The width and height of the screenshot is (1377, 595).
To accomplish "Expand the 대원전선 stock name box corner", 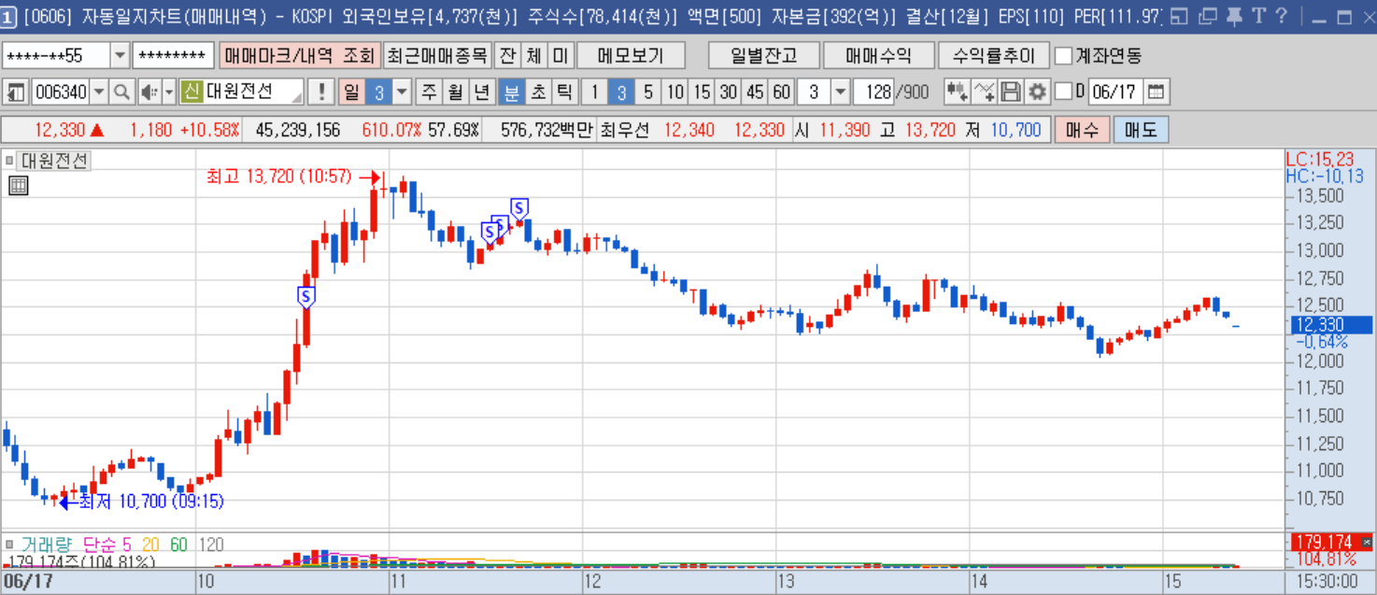I will (297, 97).
